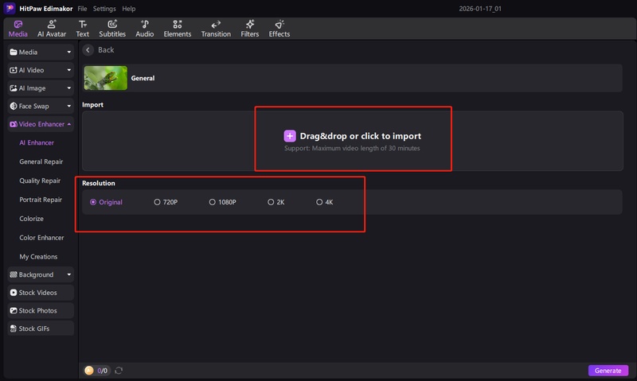Viewport: 637px width, 381px height.
Task: Select the Subtitles tool icon
Action: (x=112, y=25)
